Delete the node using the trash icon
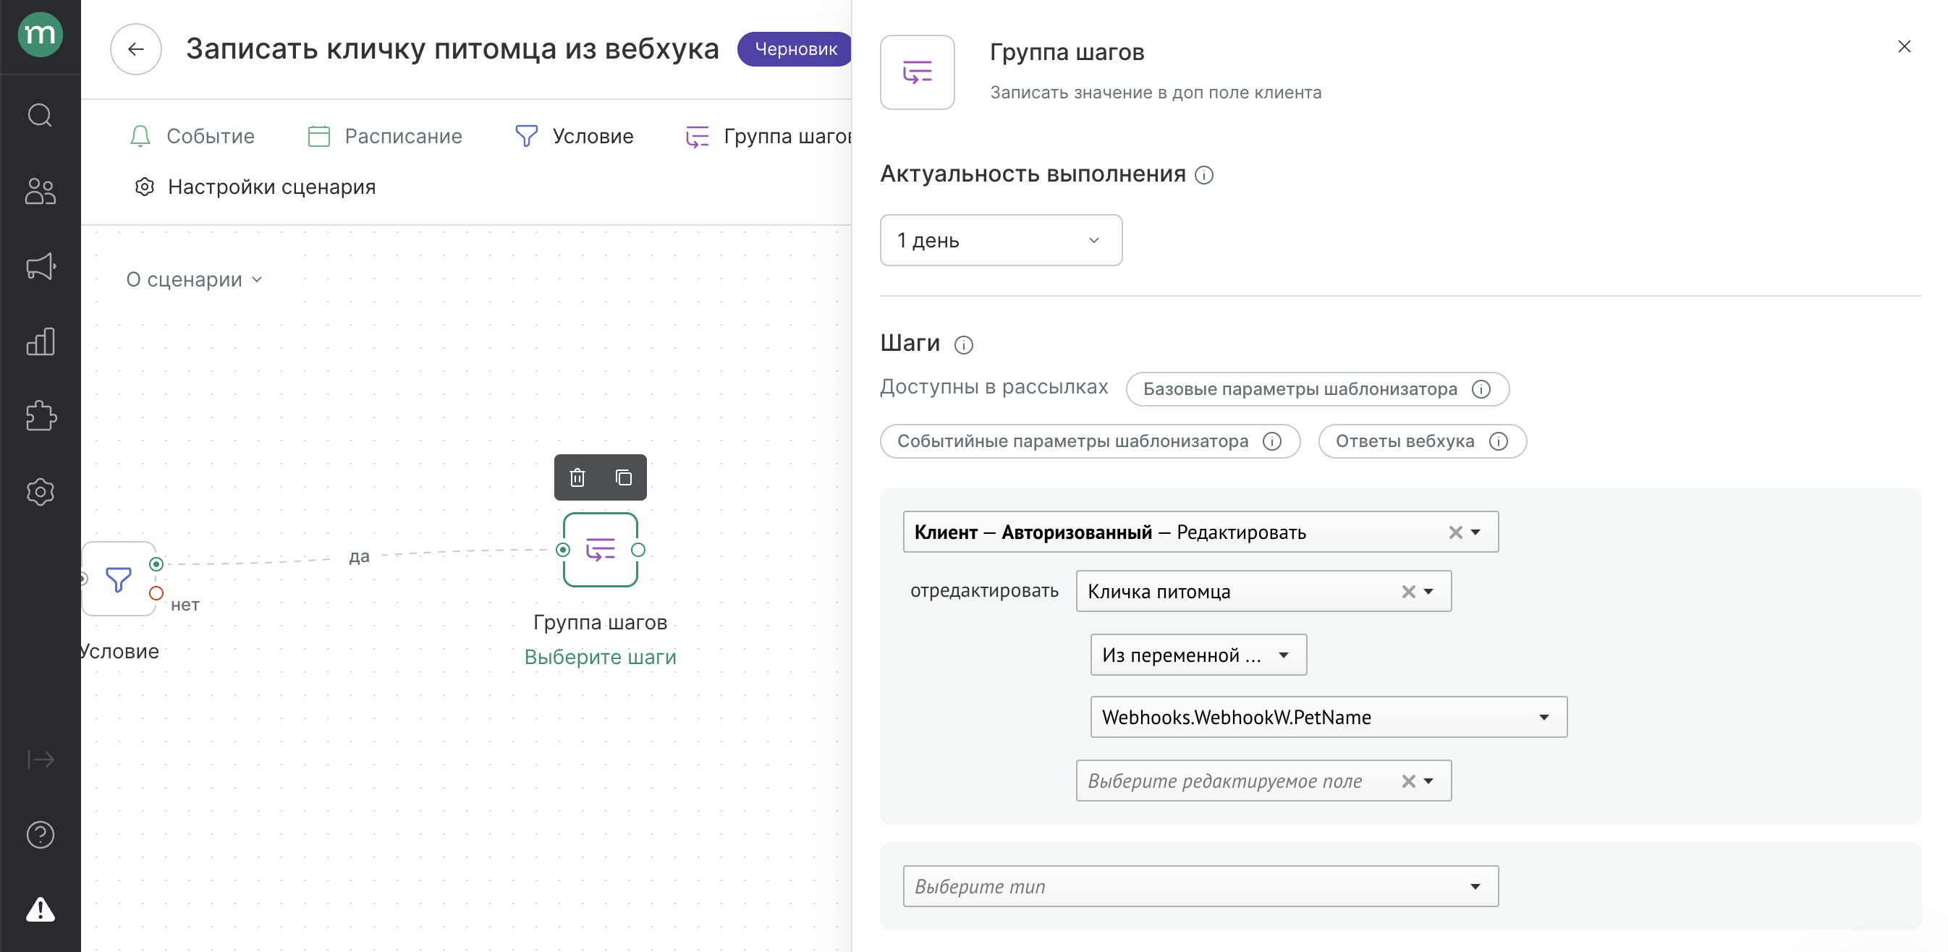The image size is (1948, 952). point(577,478)
